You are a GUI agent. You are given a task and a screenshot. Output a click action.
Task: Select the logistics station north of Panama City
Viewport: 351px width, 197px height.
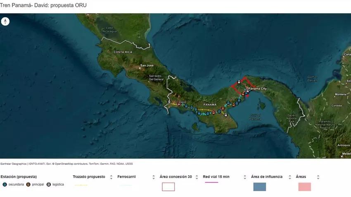[239, 82]
